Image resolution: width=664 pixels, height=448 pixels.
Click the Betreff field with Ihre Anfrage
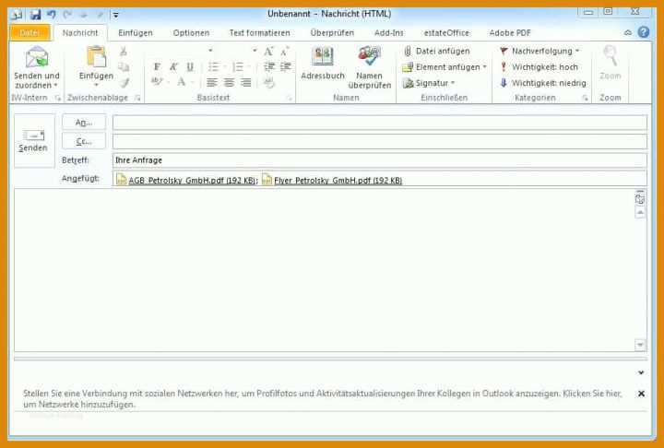pos(379,160)
